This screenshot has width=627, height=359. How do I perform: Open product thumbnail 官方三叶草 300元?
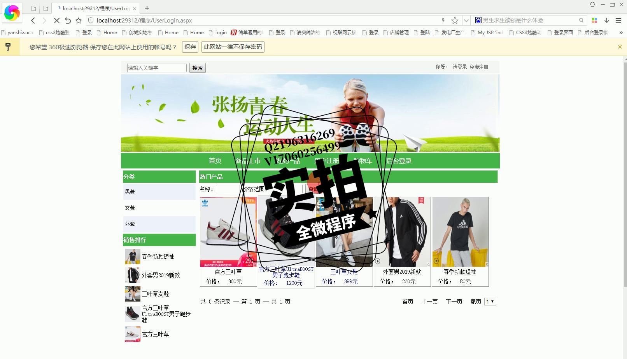tap(228, 232)
